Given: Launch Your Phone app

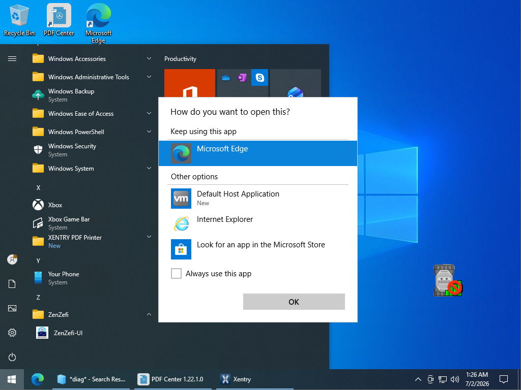Looking at the screenshot, I should click(93, 278).
